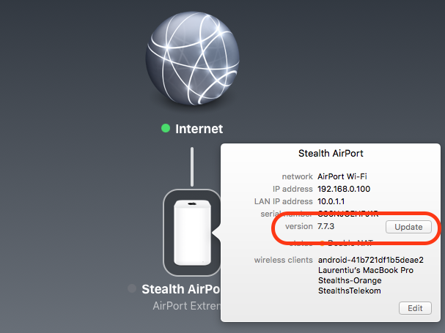Click the orange status indicator dot in popover

point(322,243)
